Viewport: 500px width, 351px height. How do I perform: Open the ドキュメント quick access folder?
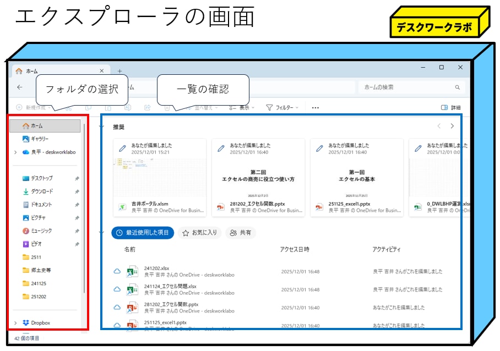coord(37,205)
